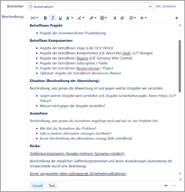Toggle underline formatting button
This screenshot has height=192, width=185.
tap(60, 18)
